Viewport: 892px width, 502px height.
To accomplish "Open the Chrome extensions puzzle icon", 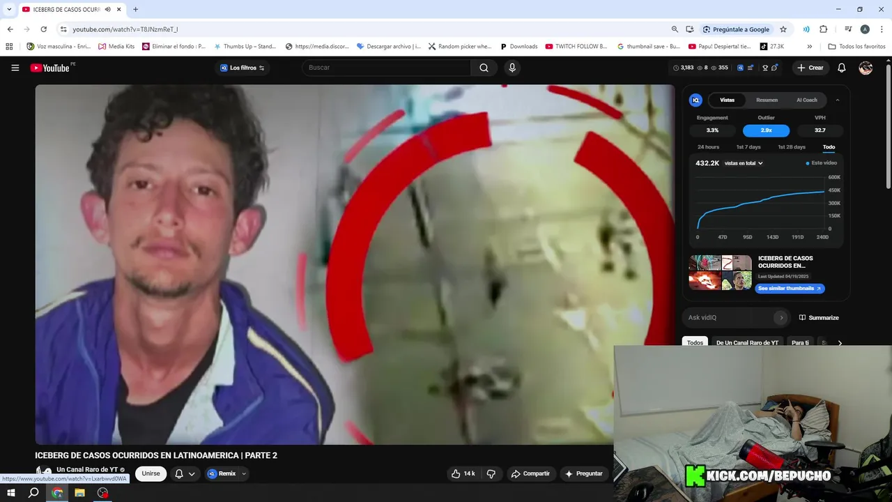I will 823,29.
